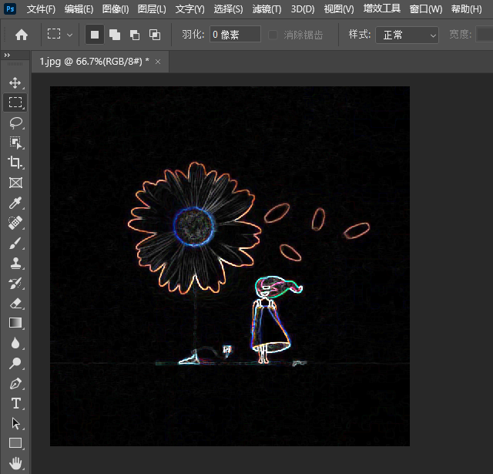The height and width of the screenshot is (474, 493).
Task: Click the 羽化 feather input field
Action: click(x=235, y=35)
